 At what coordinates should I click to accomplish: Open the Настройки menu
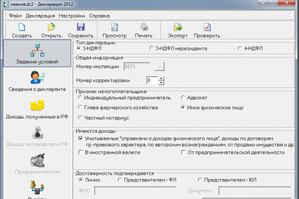[x=72, y=15]
